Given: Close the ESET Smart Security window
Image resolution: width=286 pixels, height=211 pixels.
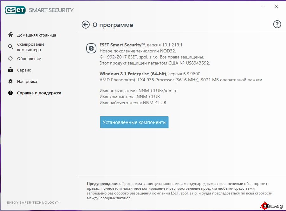Looking at the screenshot, I should point(276,6).
